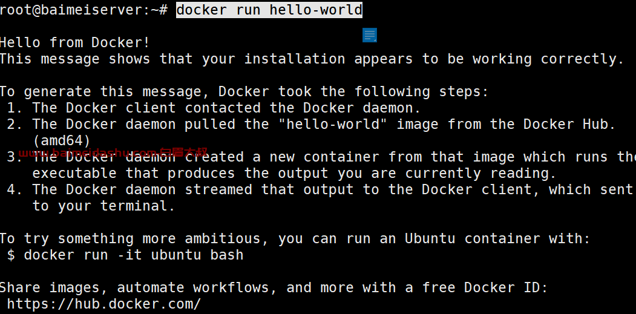
Task: Click the '(amd64)' architecture text
Action: 62,140
